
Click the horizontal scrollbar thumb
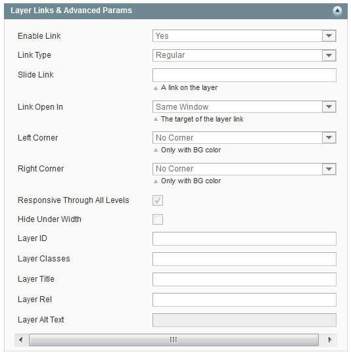click(x=174, y=340)
